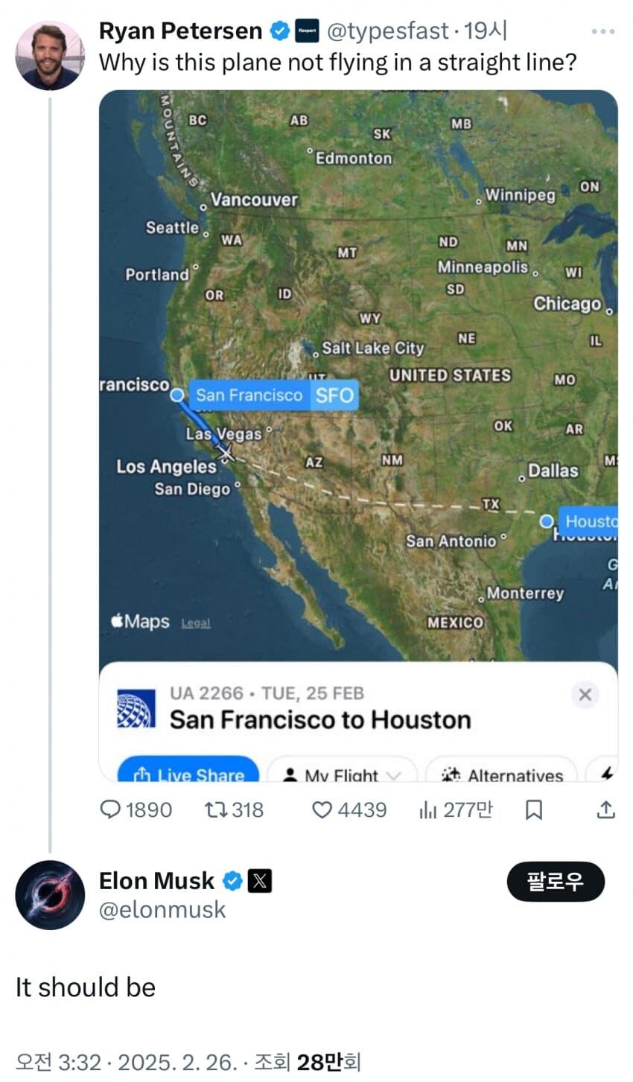Click the Alternatives button
This screenshot has height=1082, width=633.
(502, 774)
